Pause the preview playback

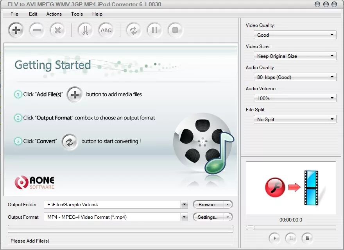[291, 238]
